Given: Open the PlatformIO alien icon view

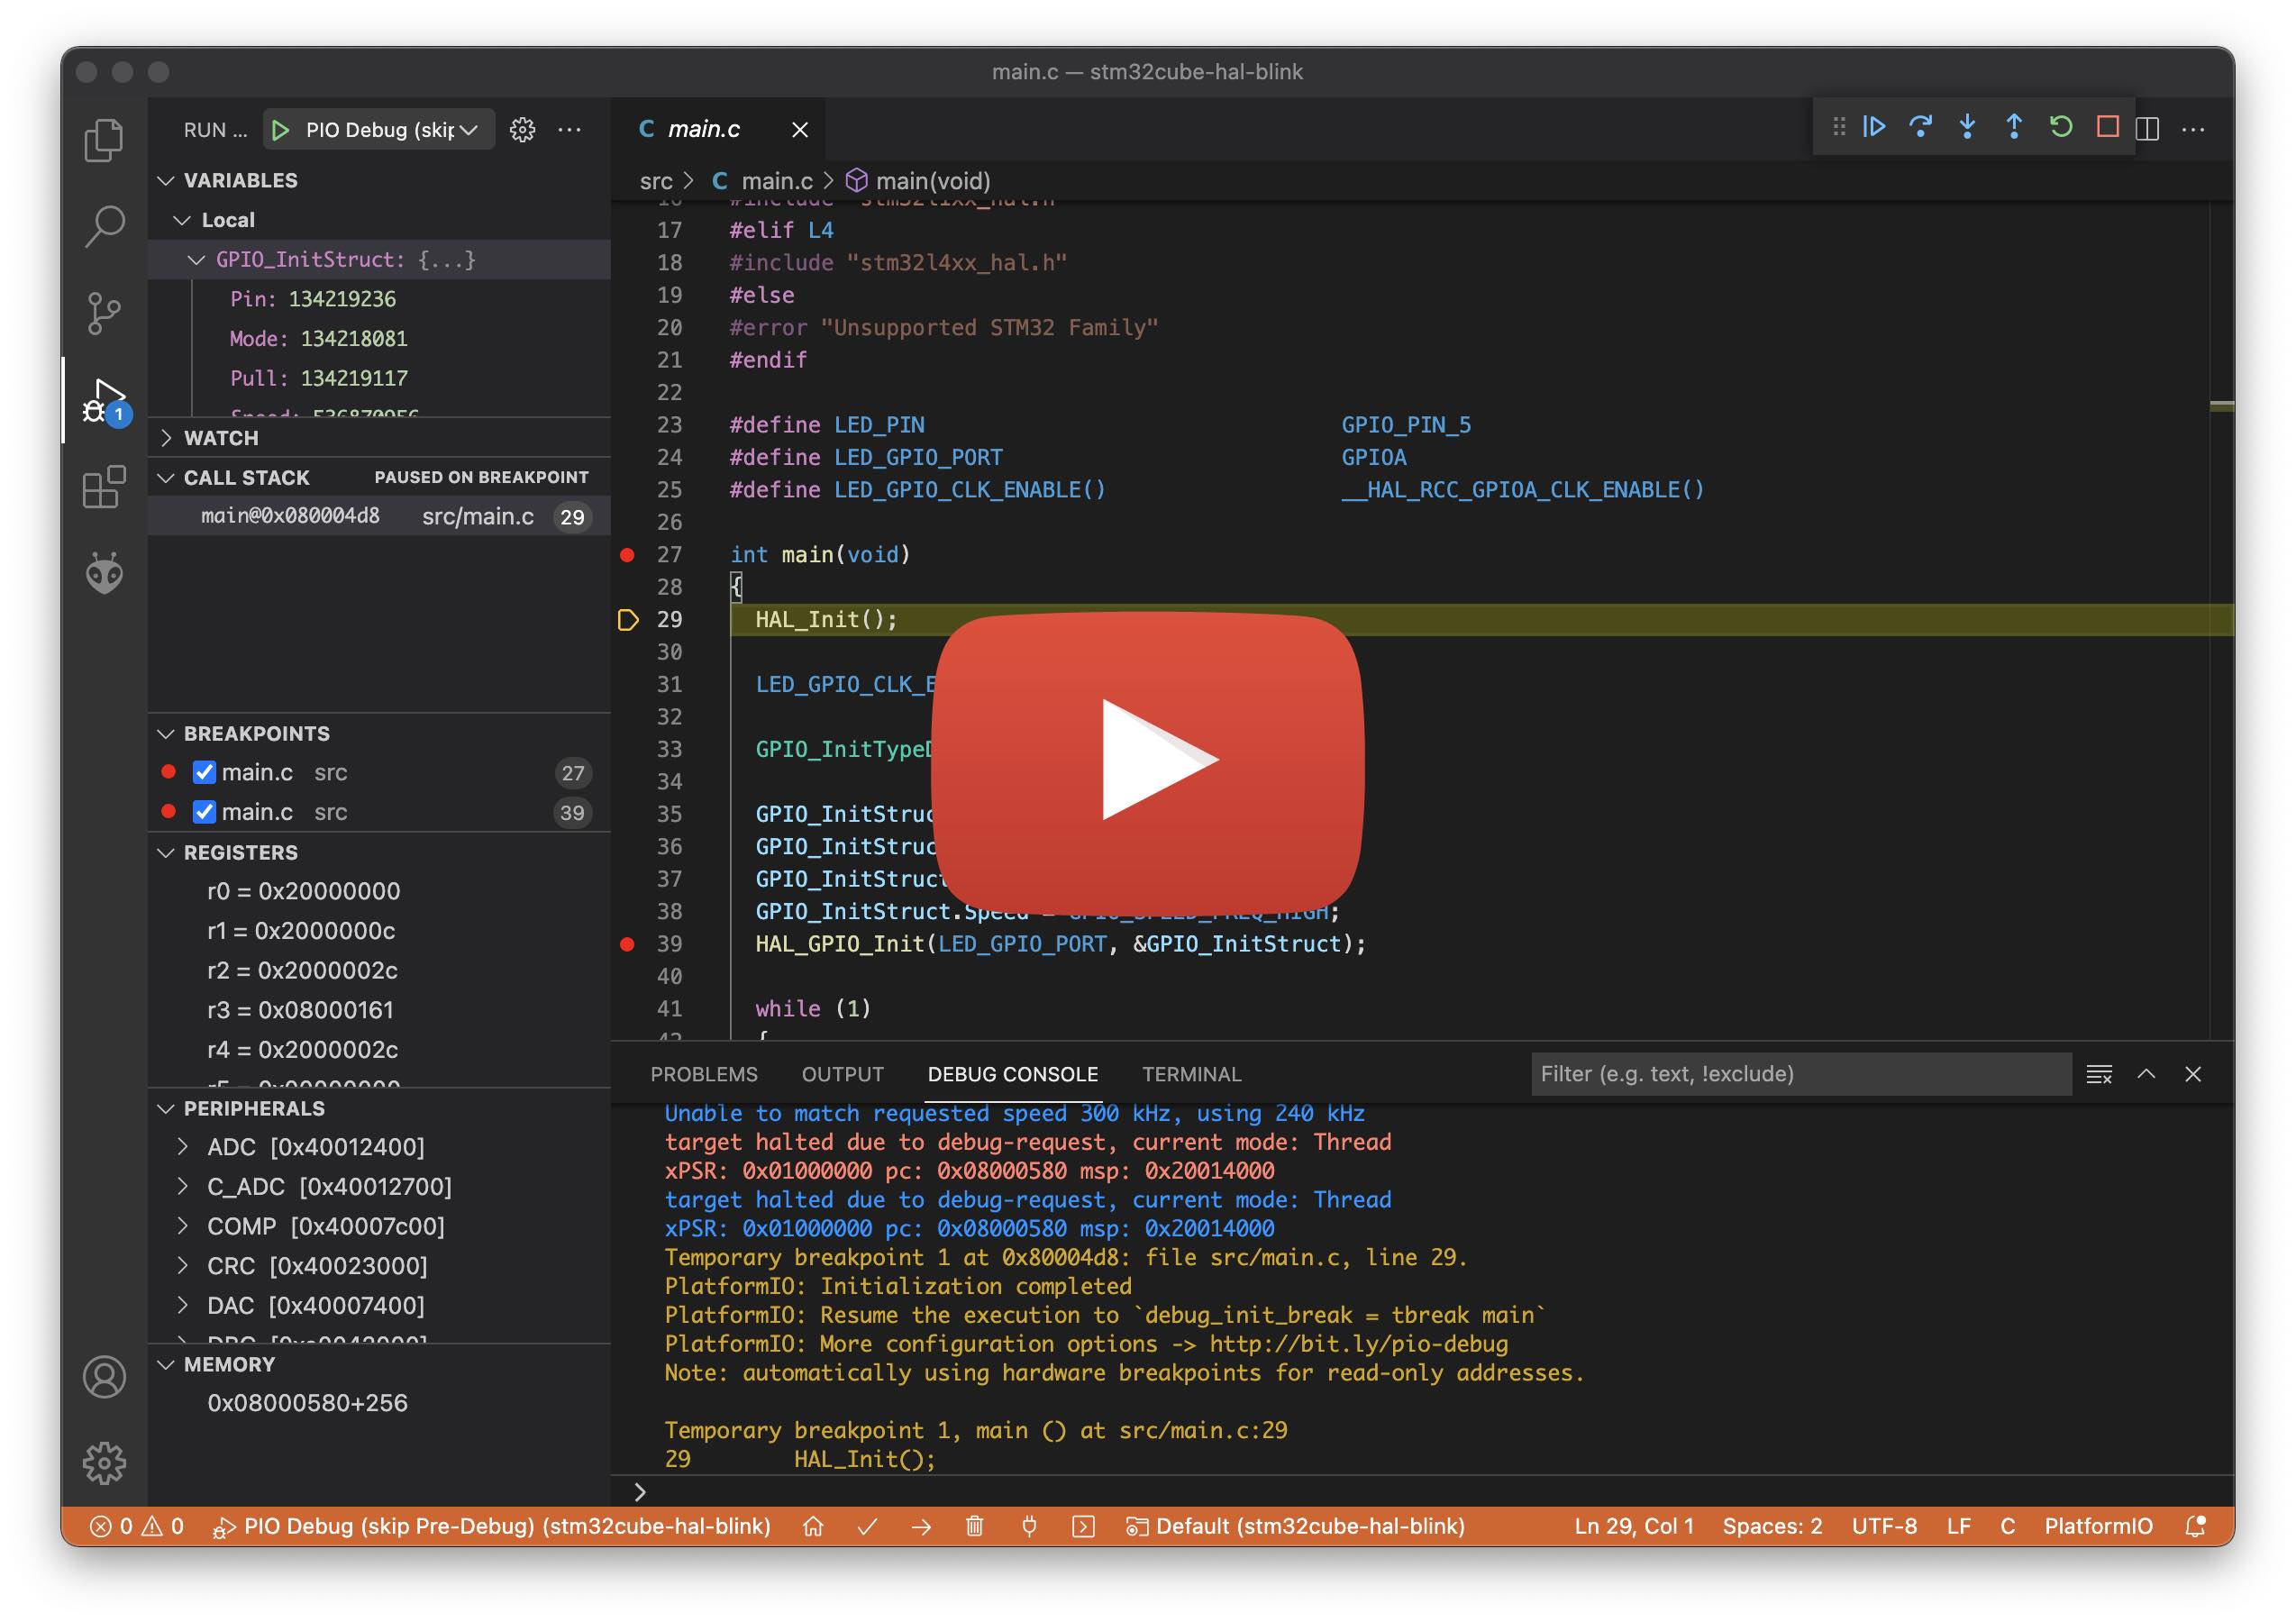Looking at the screenshot, I should tap(104, 573).
